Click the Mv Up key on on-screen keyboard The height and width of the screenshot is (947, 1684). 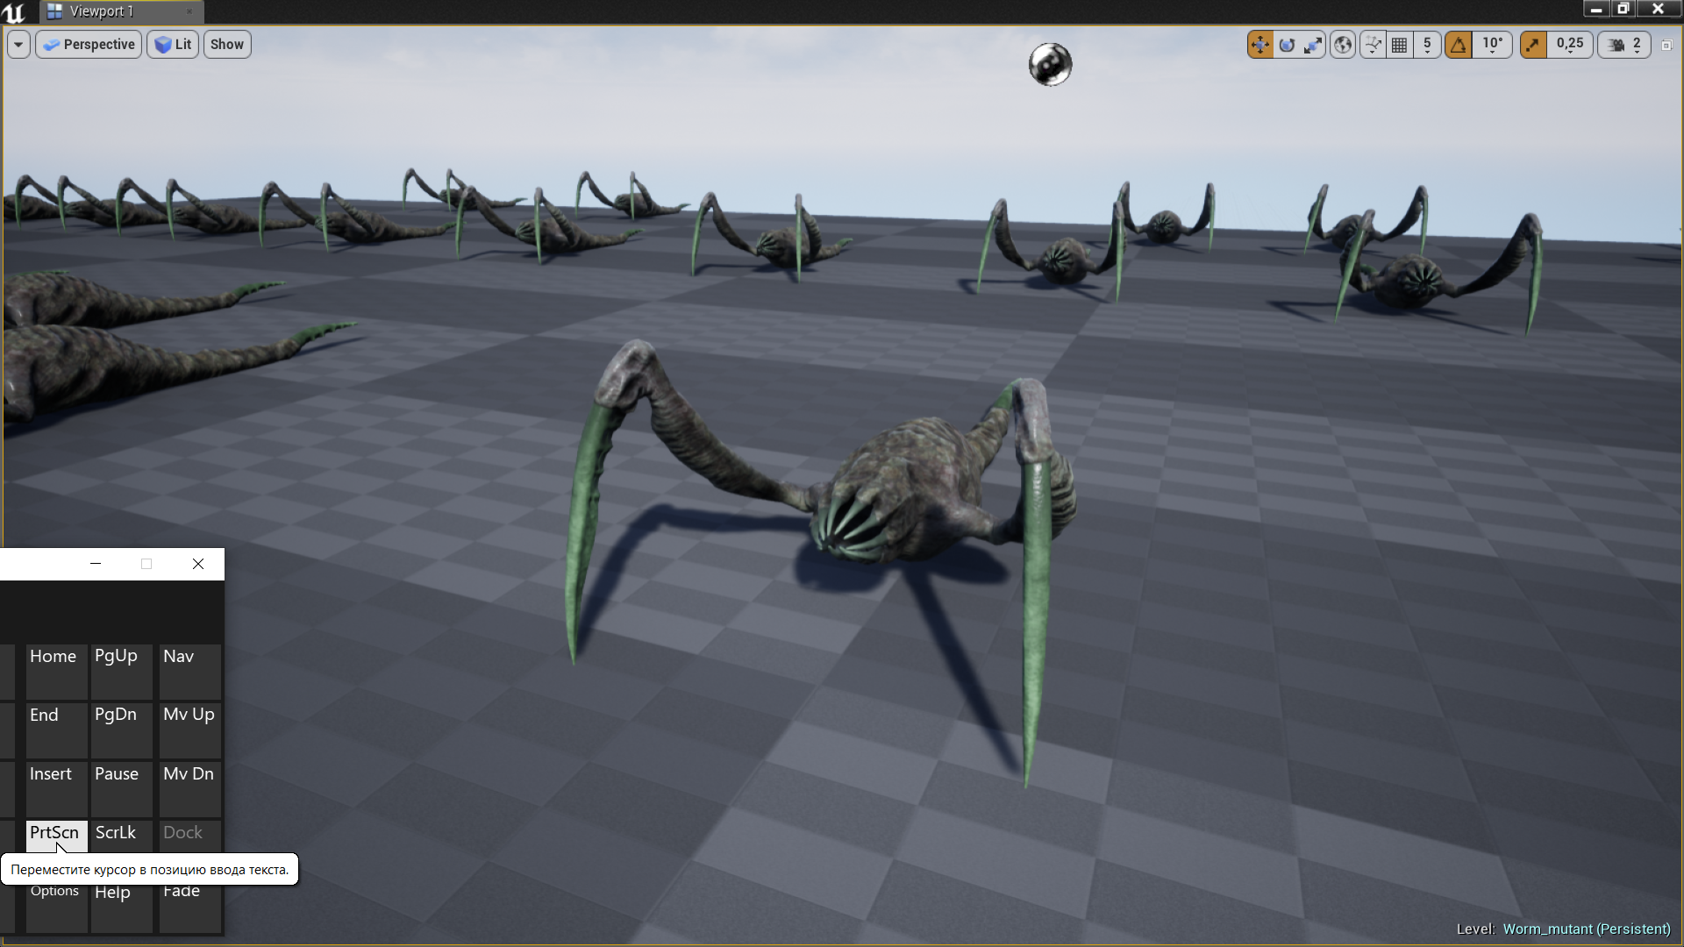point(189,730)
